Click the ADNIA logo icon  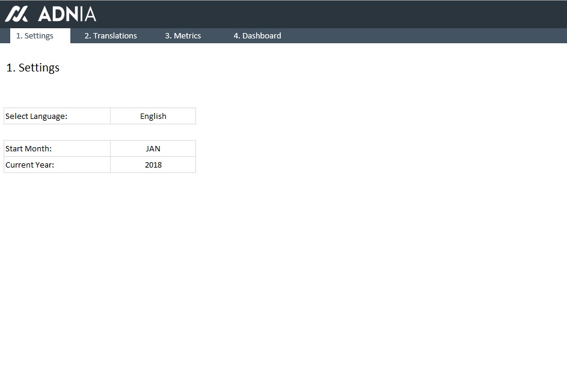(x=16, y=14)
